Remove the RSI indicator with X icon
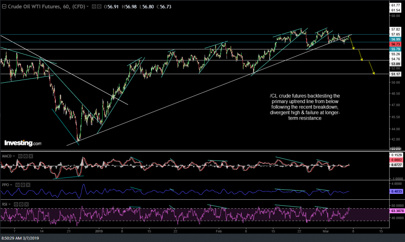 [x=26, y=204]
